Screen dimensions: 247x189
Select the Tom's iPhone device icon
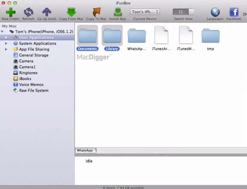tap(12, 32)
